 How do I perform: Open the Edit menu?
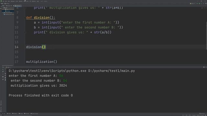pyautogui.click(x=6, y=1)
